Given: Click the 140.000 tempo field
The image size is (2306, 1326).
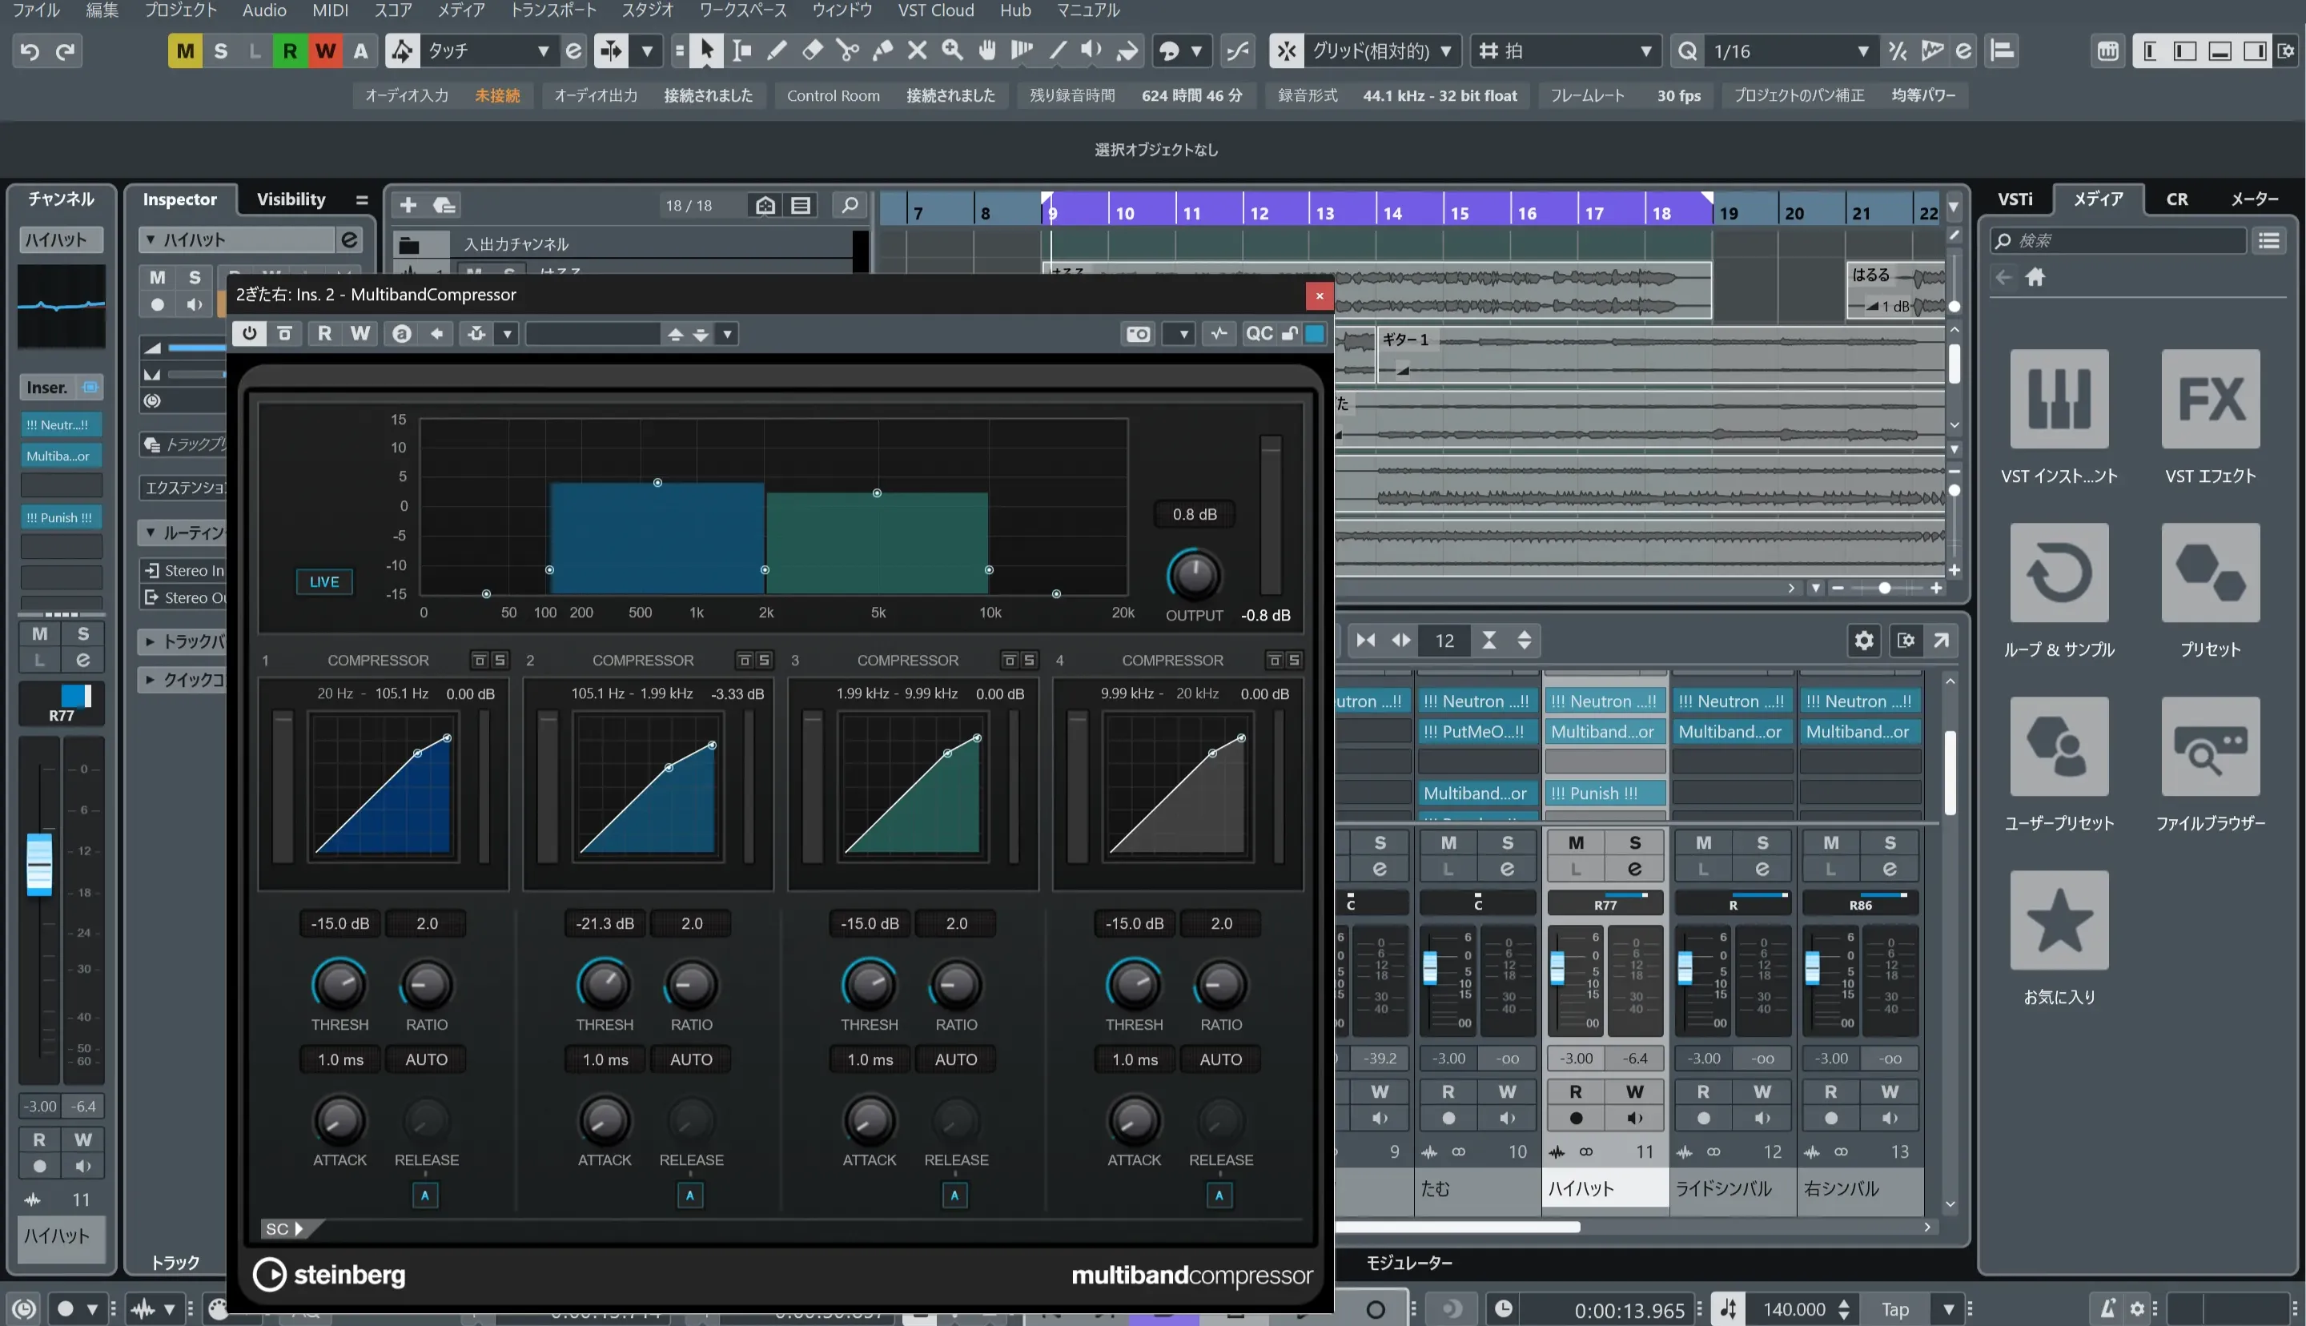Looking at the screenshot, I should click(x=1794, y=1310).
